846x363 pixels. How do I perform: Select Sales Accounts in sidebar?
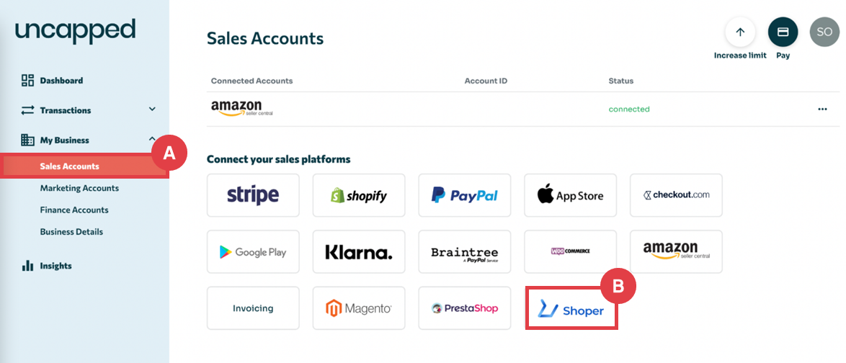(70, 166)
